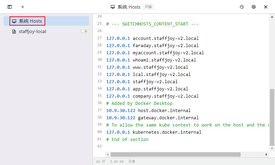Click the End of section comment

127,139
